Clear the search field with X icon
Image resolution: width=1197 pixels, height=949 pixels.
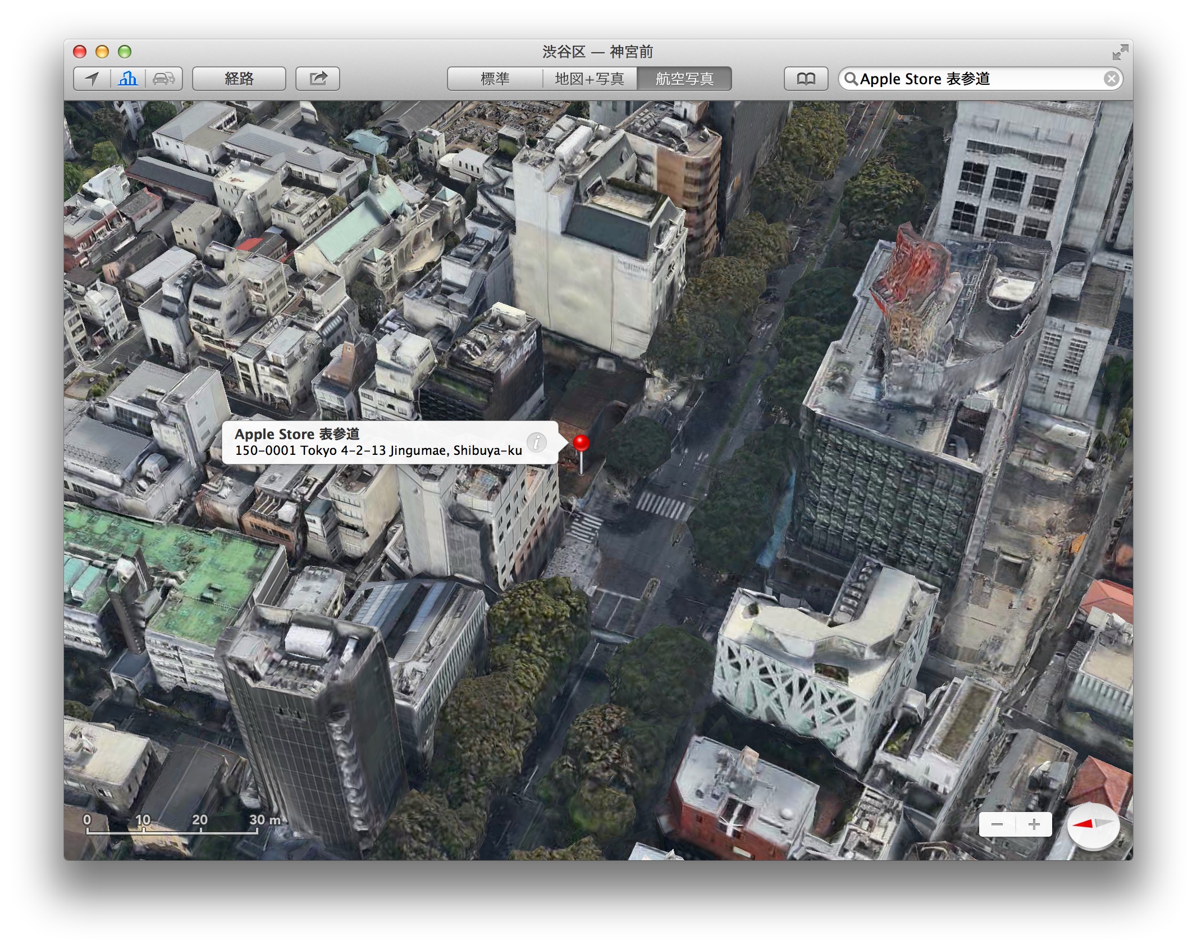click(x=1111, y=79)
